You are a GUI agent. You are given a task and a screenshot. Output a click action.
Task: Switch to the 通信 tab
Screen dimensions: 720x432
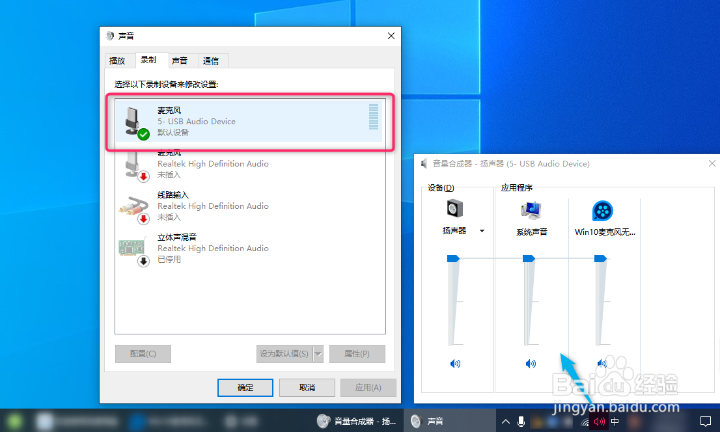coord(212,60)
